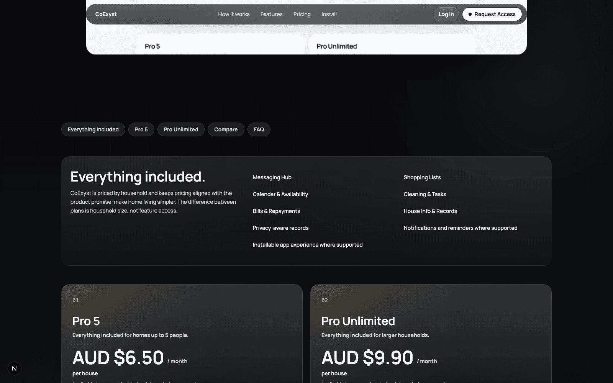The width and height of the screenshot is (613, 383).
Task: Click Bills & Repayments feature text
Action: point(276,211)
